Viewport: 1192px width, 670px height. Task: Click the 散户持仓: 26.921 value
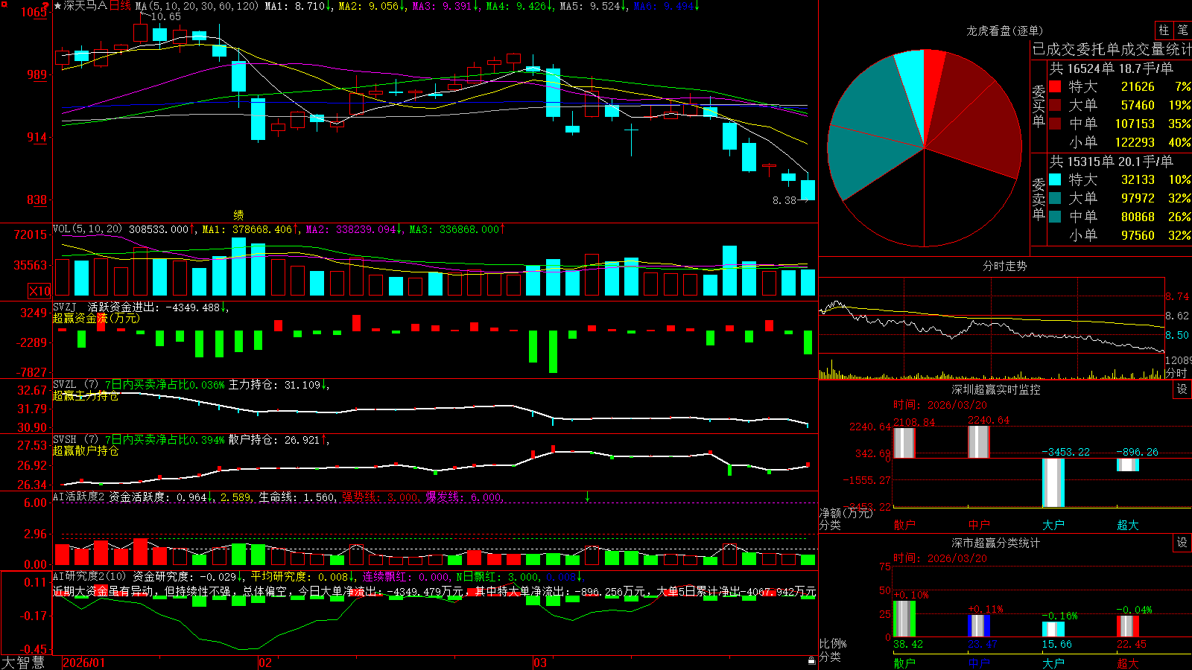pos(275,440)
